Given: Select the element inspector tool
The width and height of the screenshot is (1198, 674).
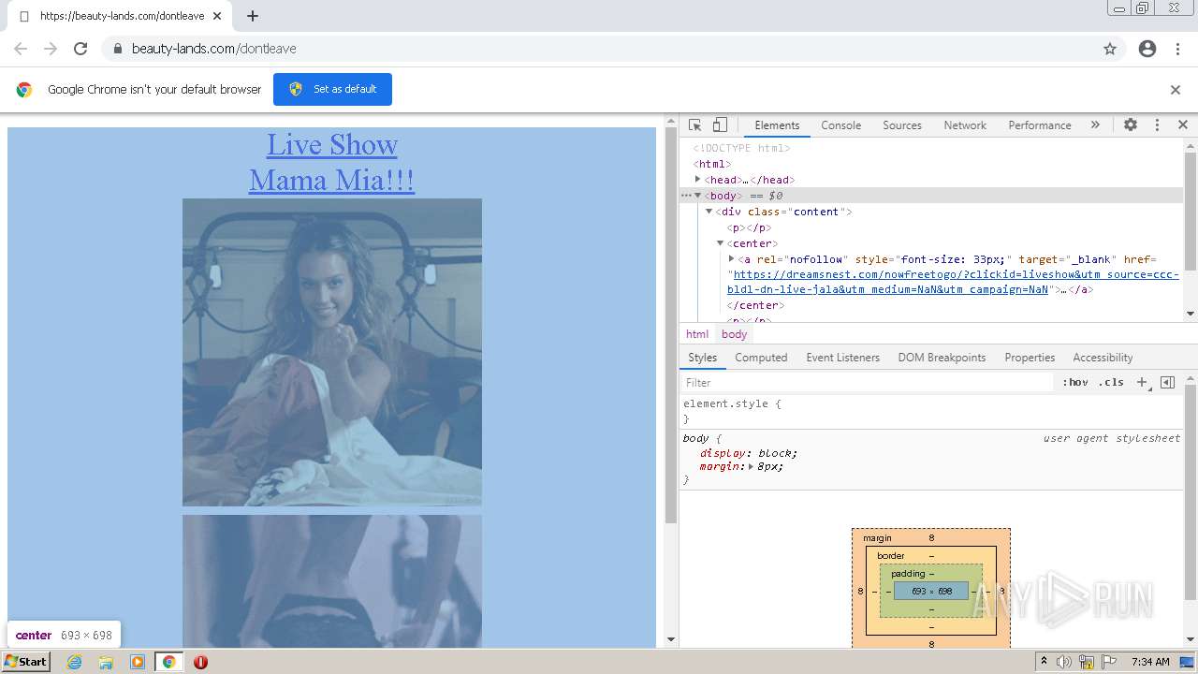Looking at the screenshot, I should [x=694, y=125].
